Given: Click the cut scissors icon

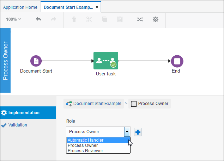Looking at the screenshot, I should pyautogui.click(x=89, y=19).
